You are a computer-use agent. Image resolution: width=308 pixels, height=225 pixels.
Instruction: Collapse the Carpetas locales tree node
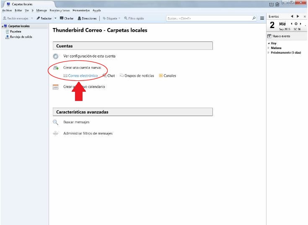2,26
